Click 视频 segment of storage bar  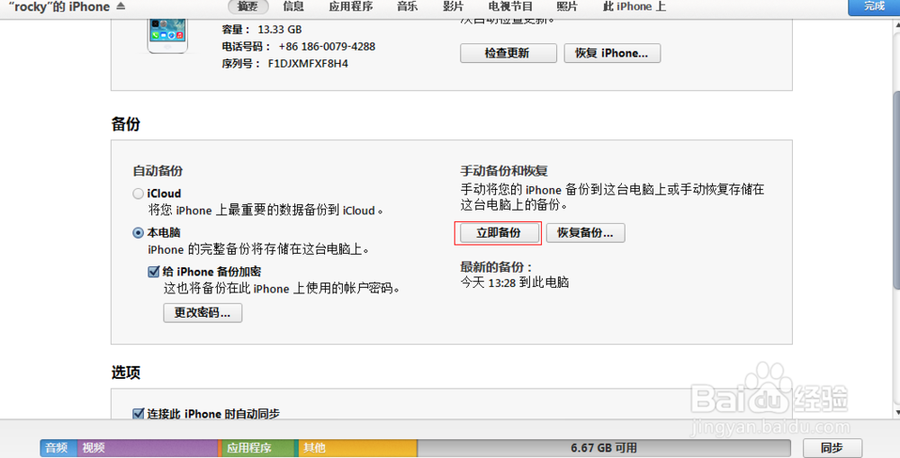tap(148, 448)
